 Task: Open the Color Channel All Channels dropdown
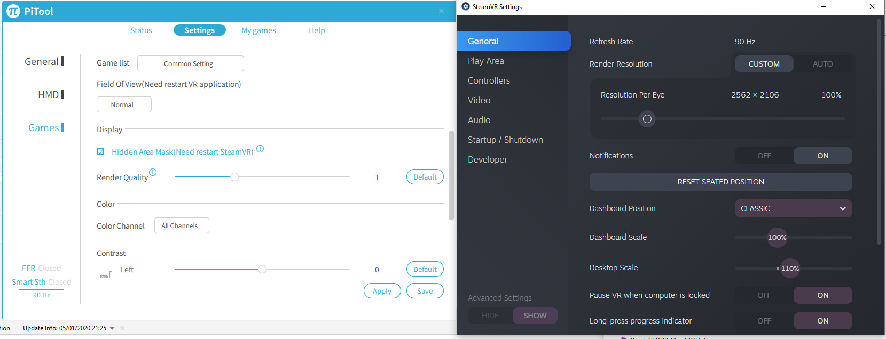pyautogui.click(x=182, y=225)
